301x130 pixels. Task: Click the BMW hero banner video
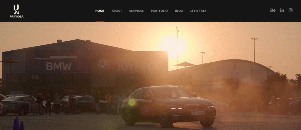coord(150,76)
